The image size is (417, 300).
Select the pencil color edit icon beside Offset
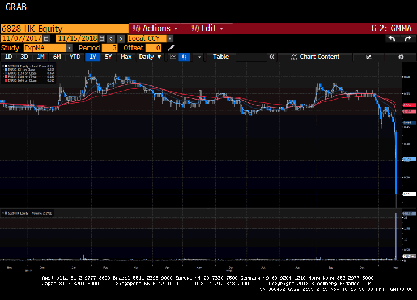tap(171, 48)
